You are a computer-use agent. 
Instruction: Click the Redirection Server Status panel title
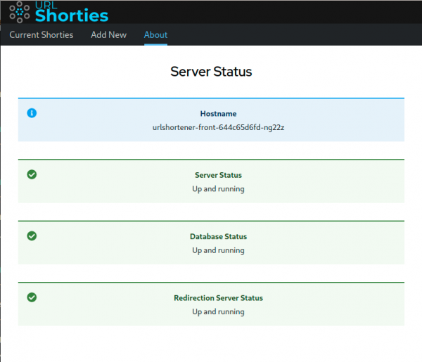(x=218, y=298)
